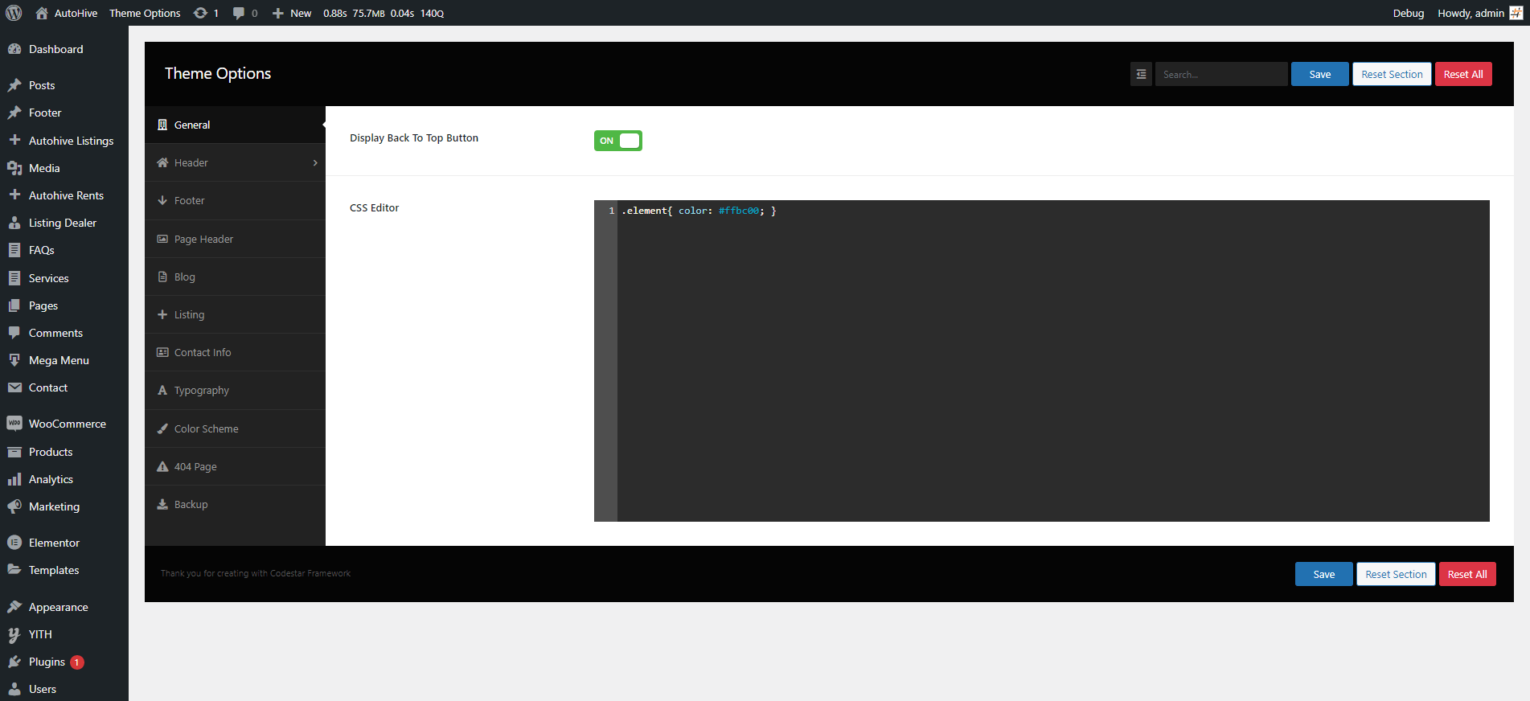The image size is (1530, 701).
Task: Expand the Header section arrow
Action: (x=315, y=163)
